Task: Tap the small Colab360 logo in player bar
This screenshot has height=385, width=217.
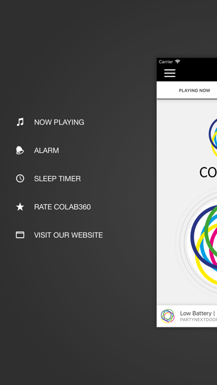Action: pyautogui.click(x=168, y=316)
